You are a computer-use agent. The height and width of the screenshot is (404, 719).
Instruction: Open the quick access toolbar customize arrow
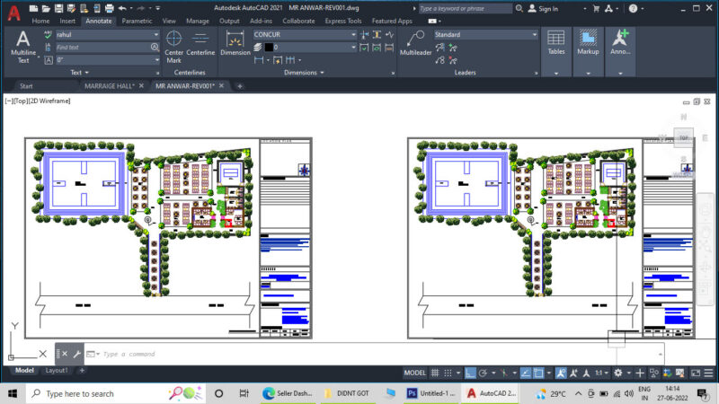[158, 8]
